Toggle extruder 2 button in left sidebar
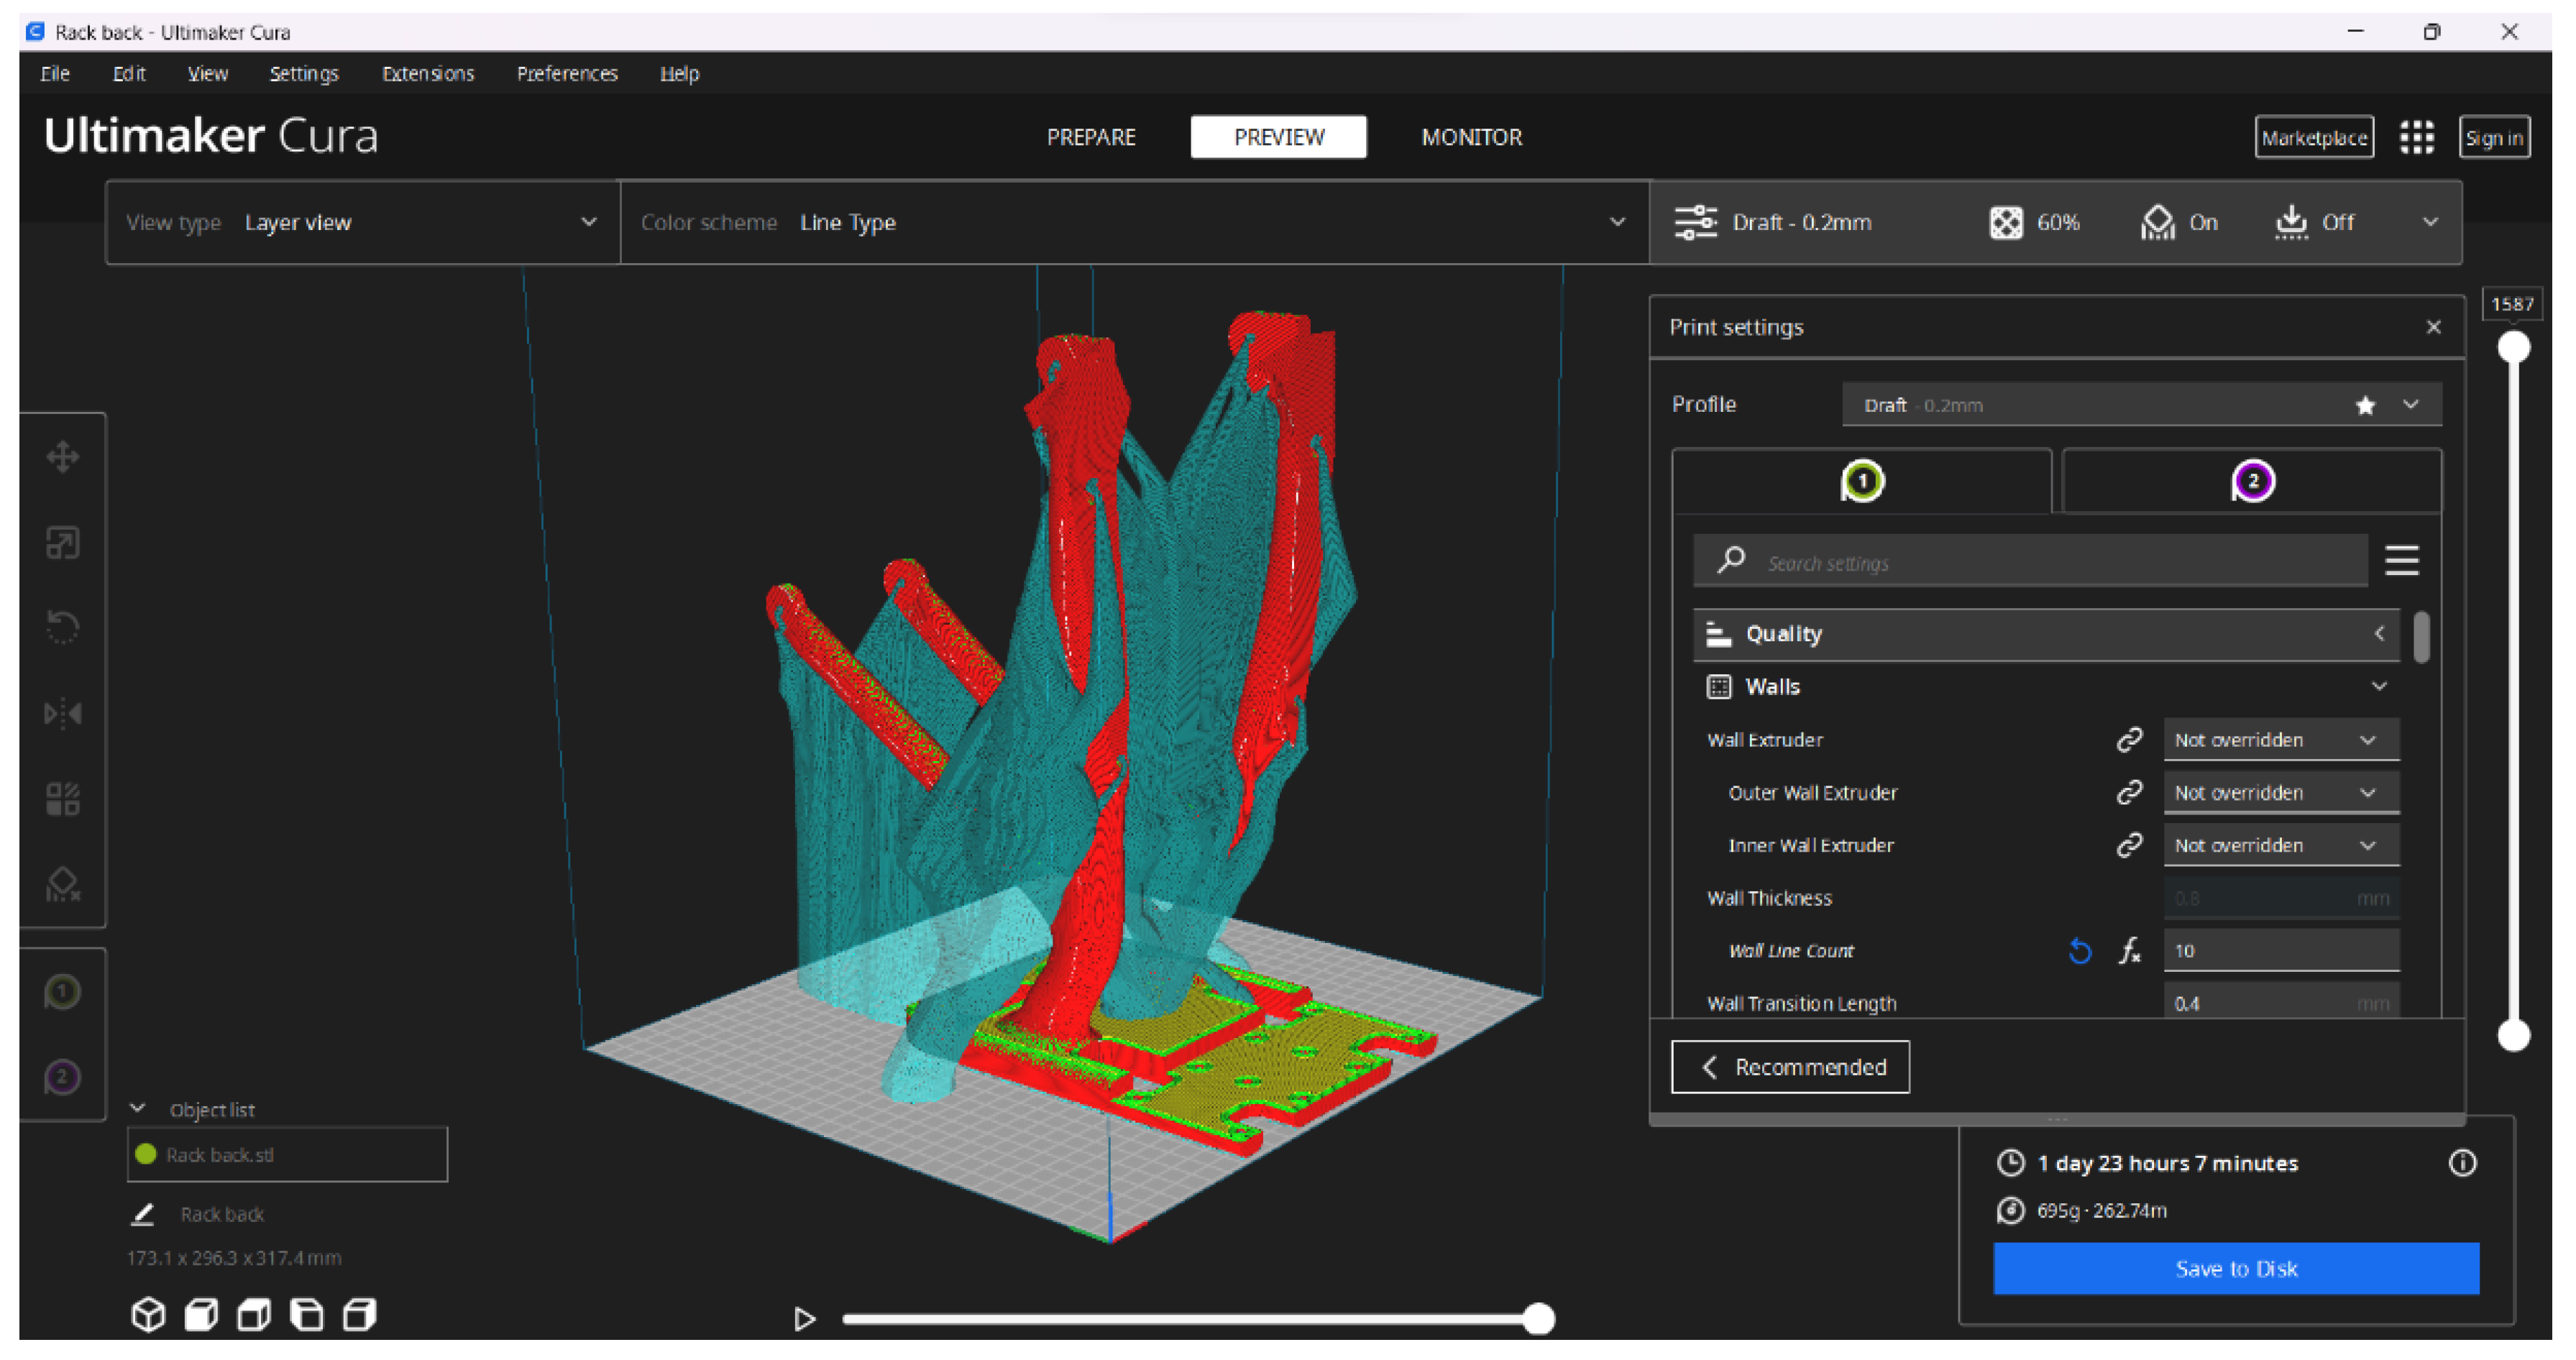2576x1360 pixels. click(x=62, y=1077)
